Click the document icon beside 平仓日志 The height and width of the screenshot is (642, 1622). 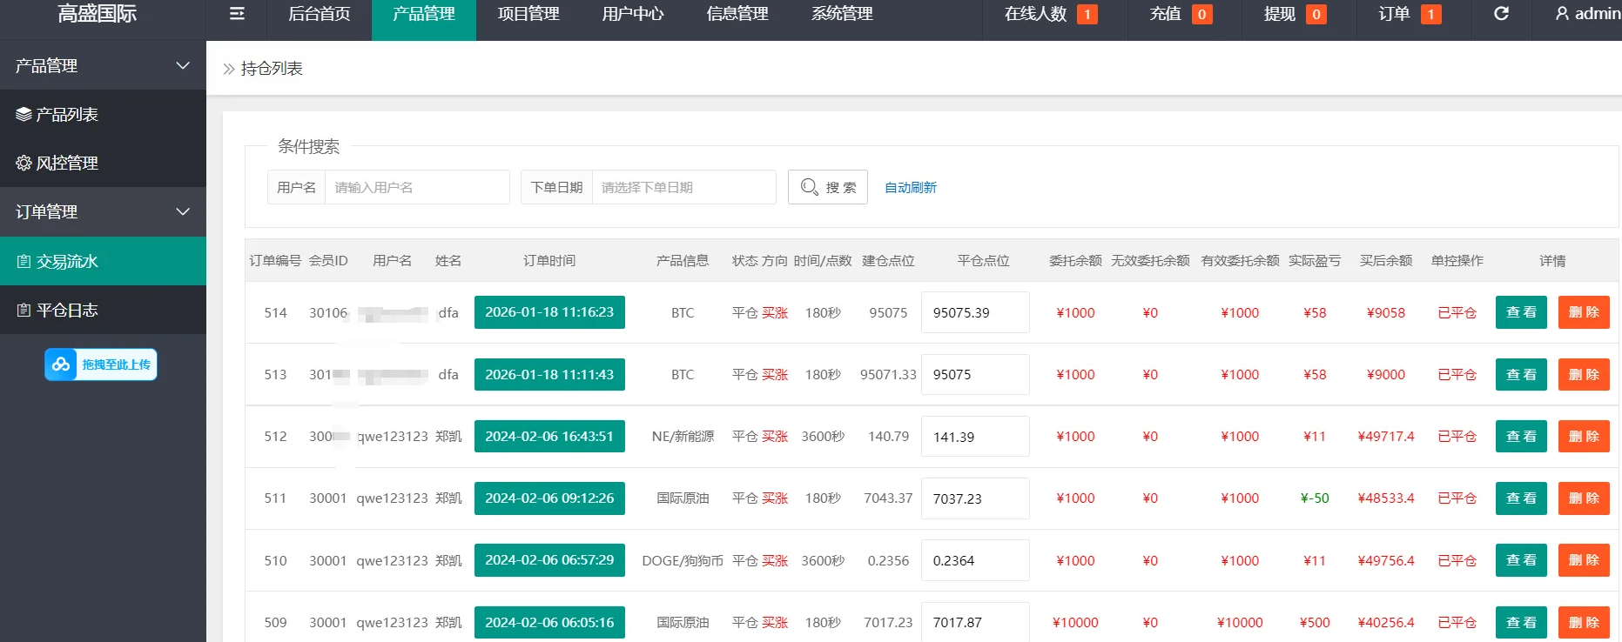coord(24,310)
